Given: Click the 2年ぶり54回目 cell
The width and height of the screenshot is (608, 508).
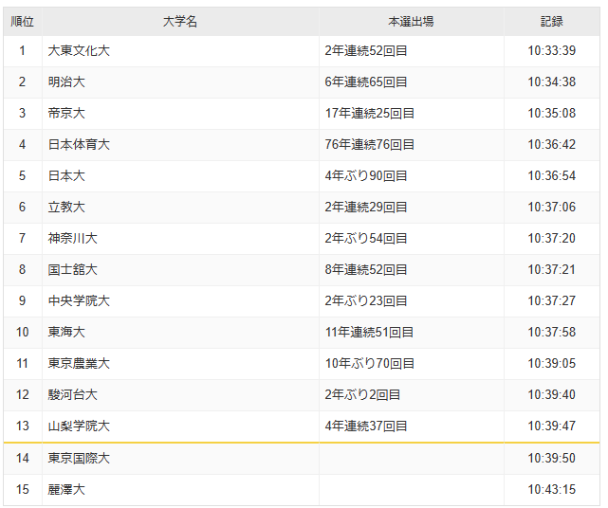Looking at the screenshot, I should [x=412, y=239].
